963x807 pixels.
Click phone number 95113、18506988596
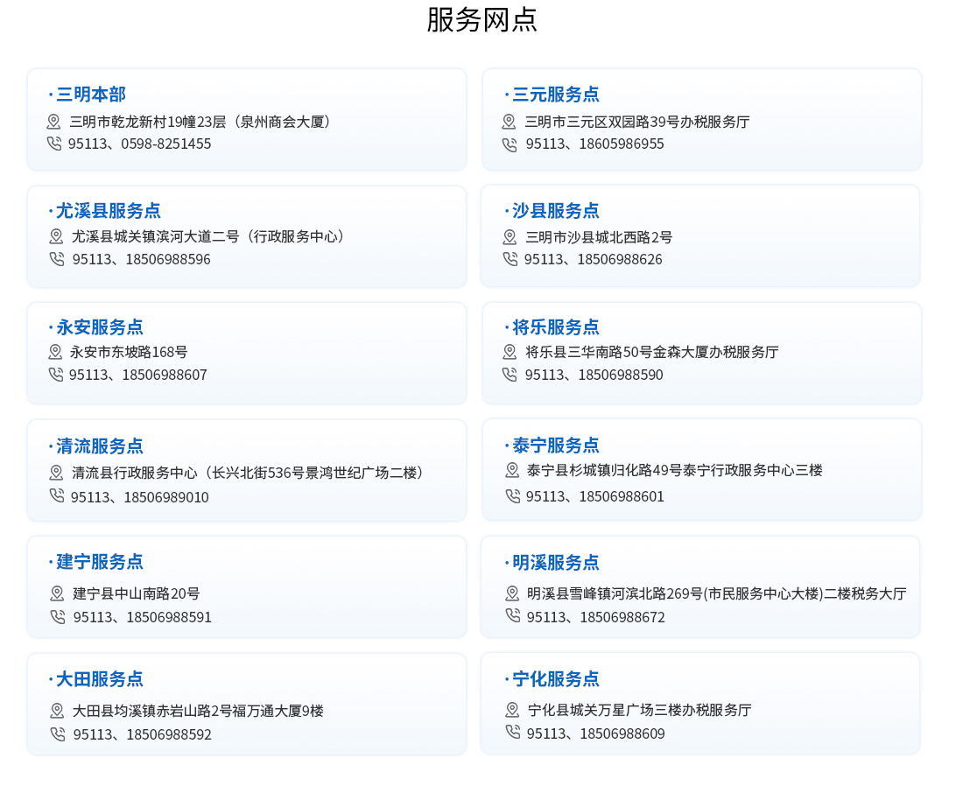[x=141, y=259]
